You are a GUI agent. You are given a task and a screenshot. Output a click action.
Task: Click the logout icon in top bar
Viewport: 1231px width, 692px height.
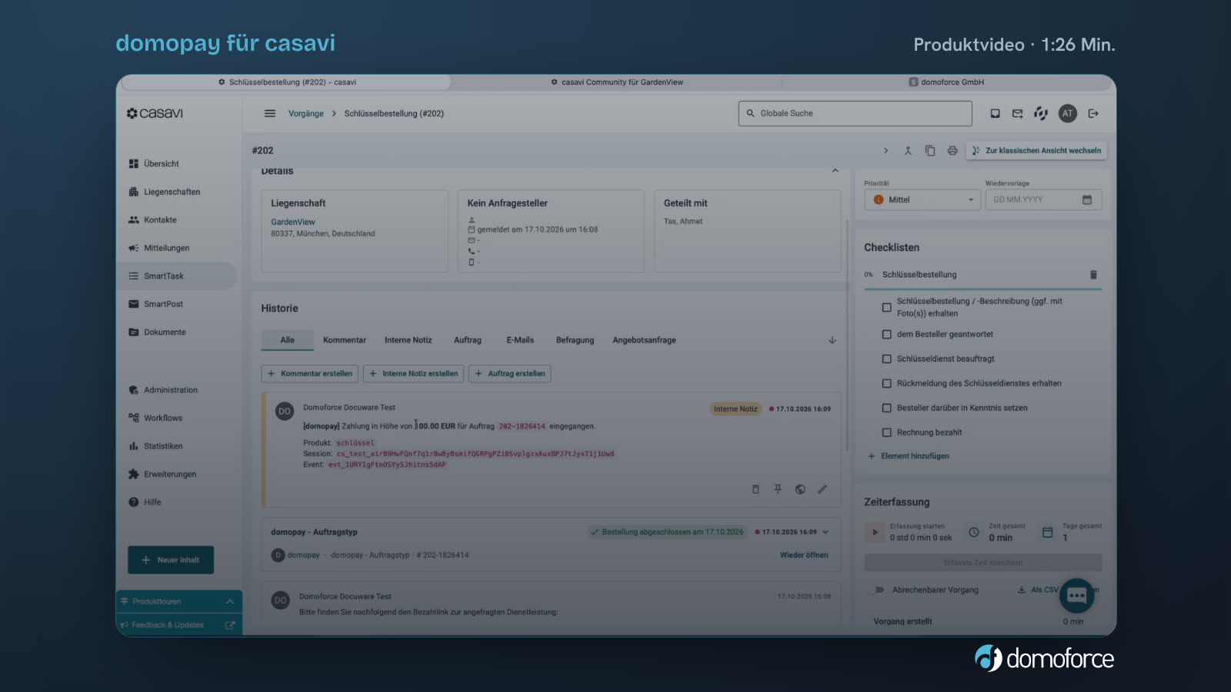(x=1093, y=114)
